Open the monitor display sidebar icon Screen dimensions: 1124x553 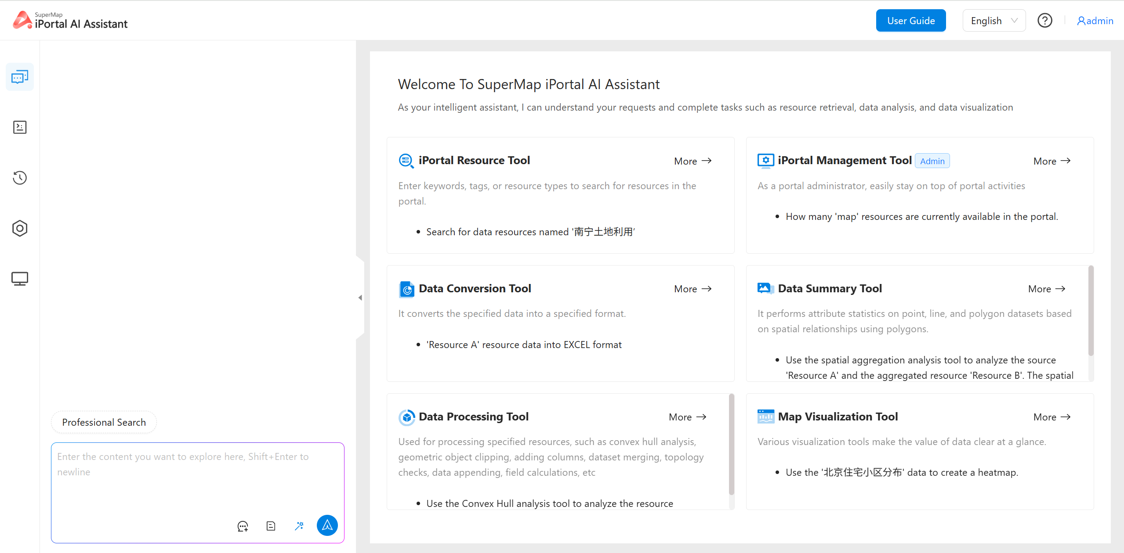click(x=20, y=279)
